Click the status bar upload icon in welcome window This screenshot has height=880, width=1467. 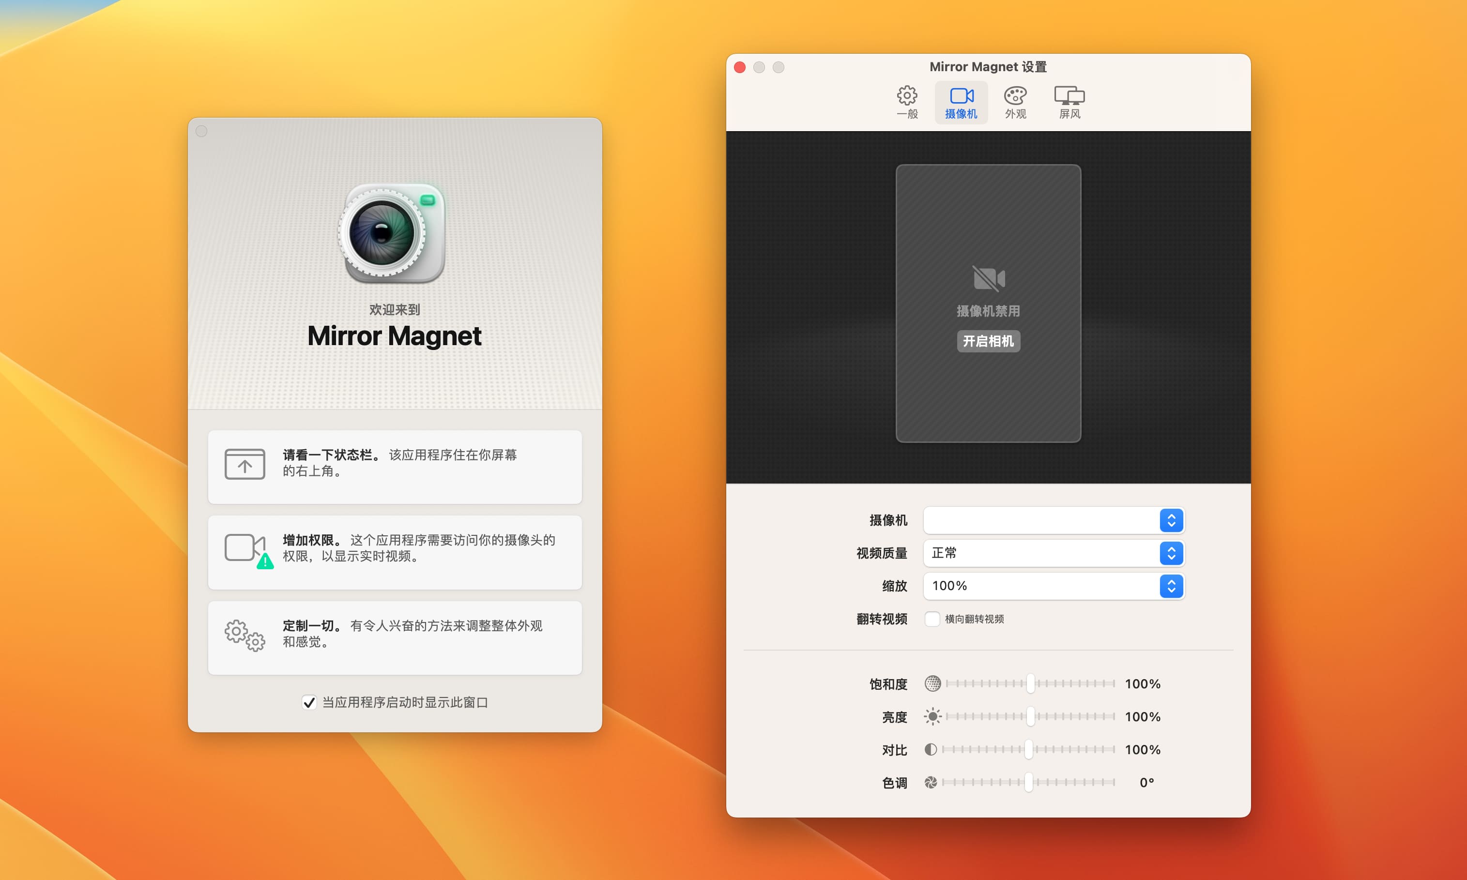pos(245,464)
